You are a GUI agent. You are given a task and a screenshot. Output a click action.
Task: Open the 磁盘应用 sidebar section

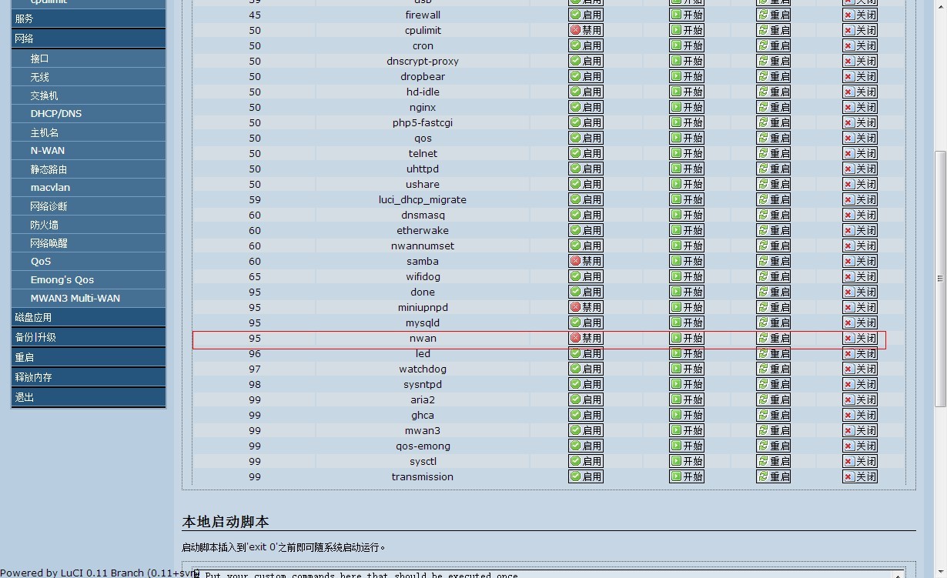[89, 317]
